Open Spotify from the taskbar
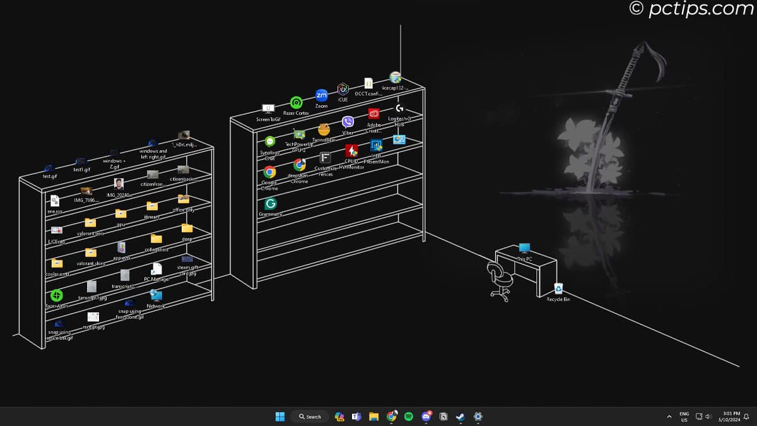This screenshot has height=426, width=757. tap(408, 416)
